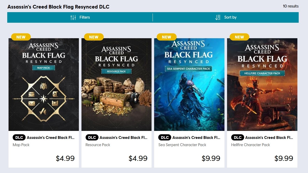Open the Resource Pack cover image

click(x=116, y=84)
